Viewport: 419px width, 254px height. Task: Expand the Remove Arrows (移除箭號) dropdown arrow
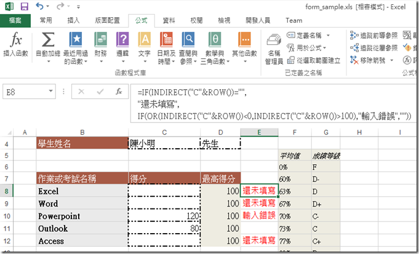coord(392,60)
